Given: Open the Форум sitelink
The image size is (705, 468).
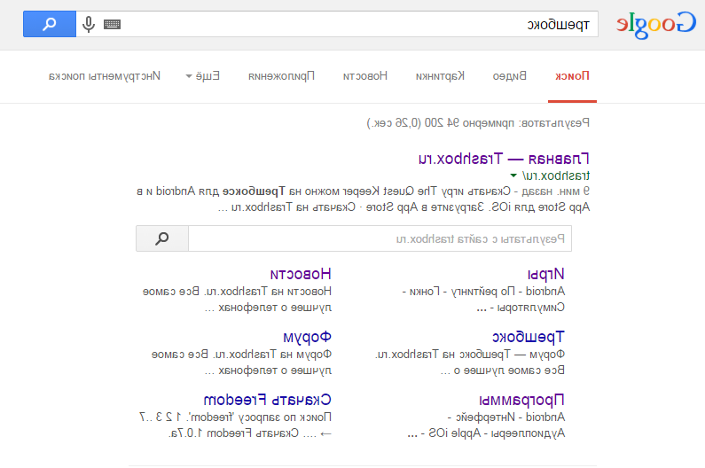Looking at the screenshot, I should [307, 337].
